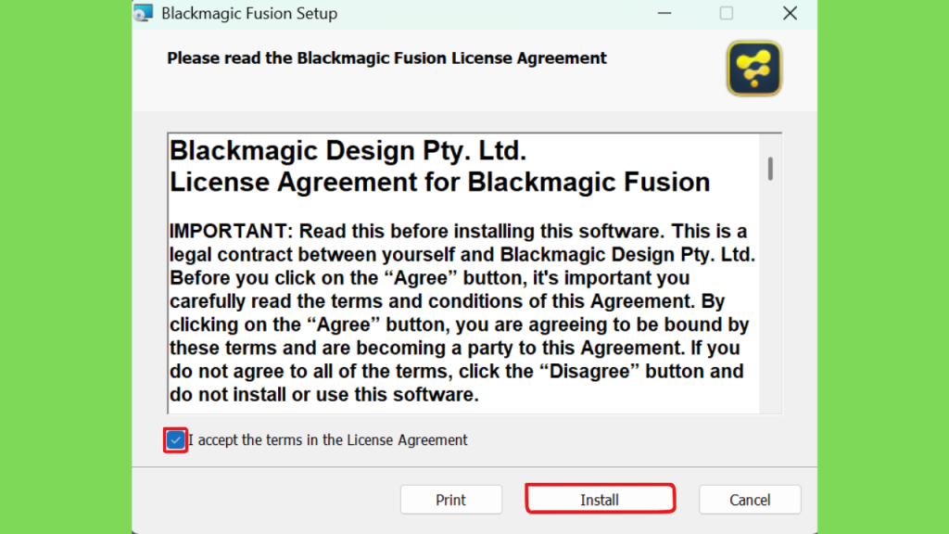Image resolution: width=949 pixels, height=534 pixels.
Task: Click the 'I accept the terms' label text
Action: tap(328, 440)
